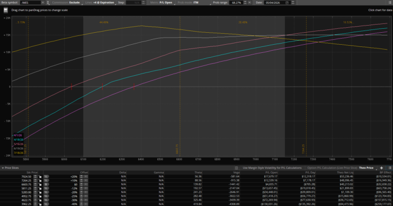Adjust the Step value stepper arrows
Viewport: 393px width, 206px height.
(144, 3)
